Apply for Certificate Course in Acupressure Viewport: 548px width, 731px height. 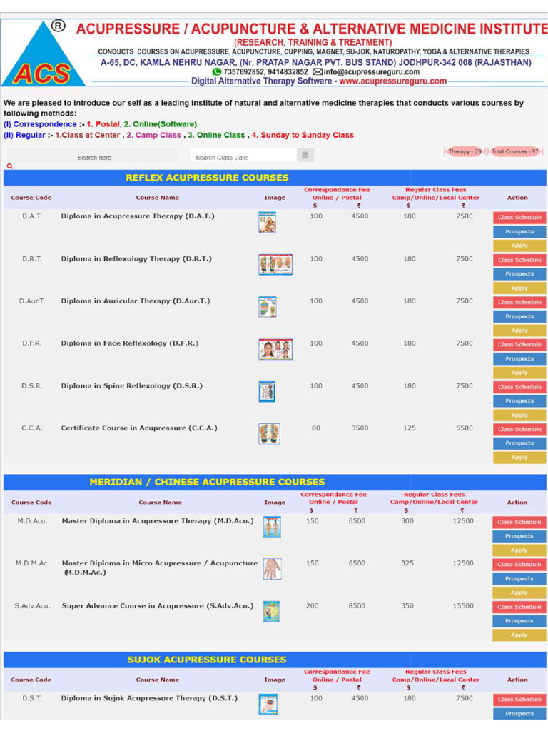[x=519, y=458]
